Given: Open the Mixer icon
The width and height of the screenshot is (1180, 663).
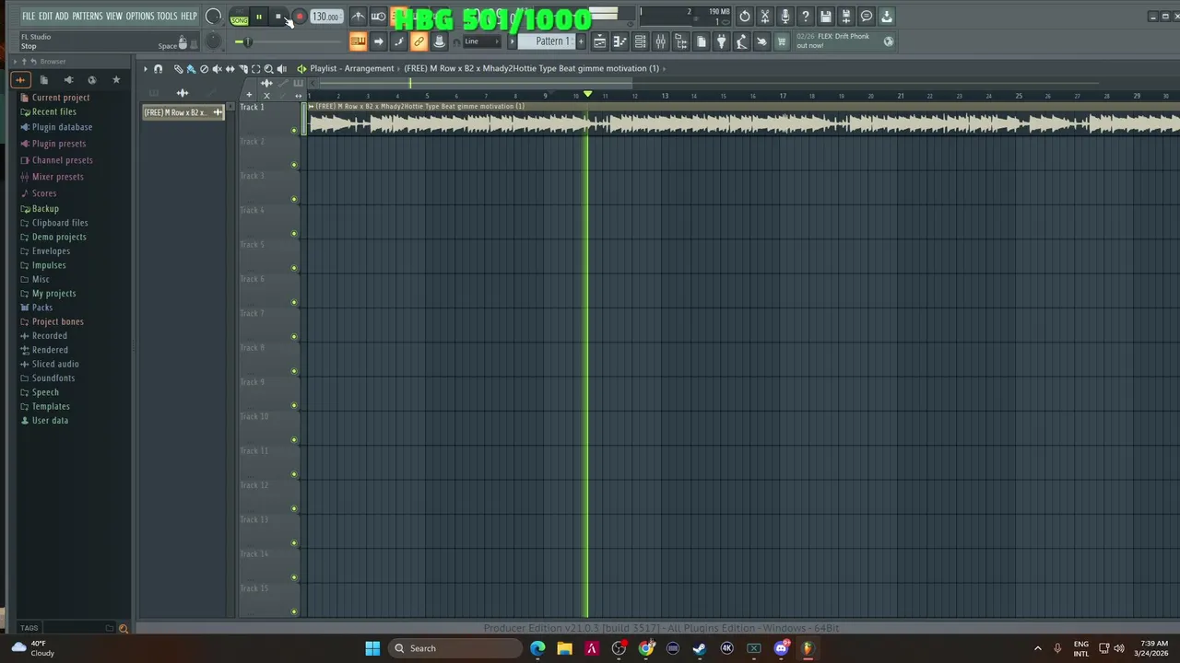Looking at the screenshot, I should (x=660, y=41).
